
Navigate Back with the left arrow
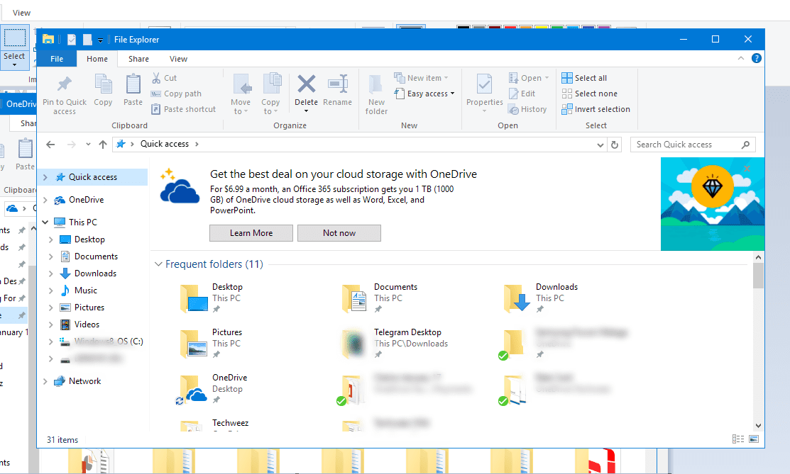(50, 145)
